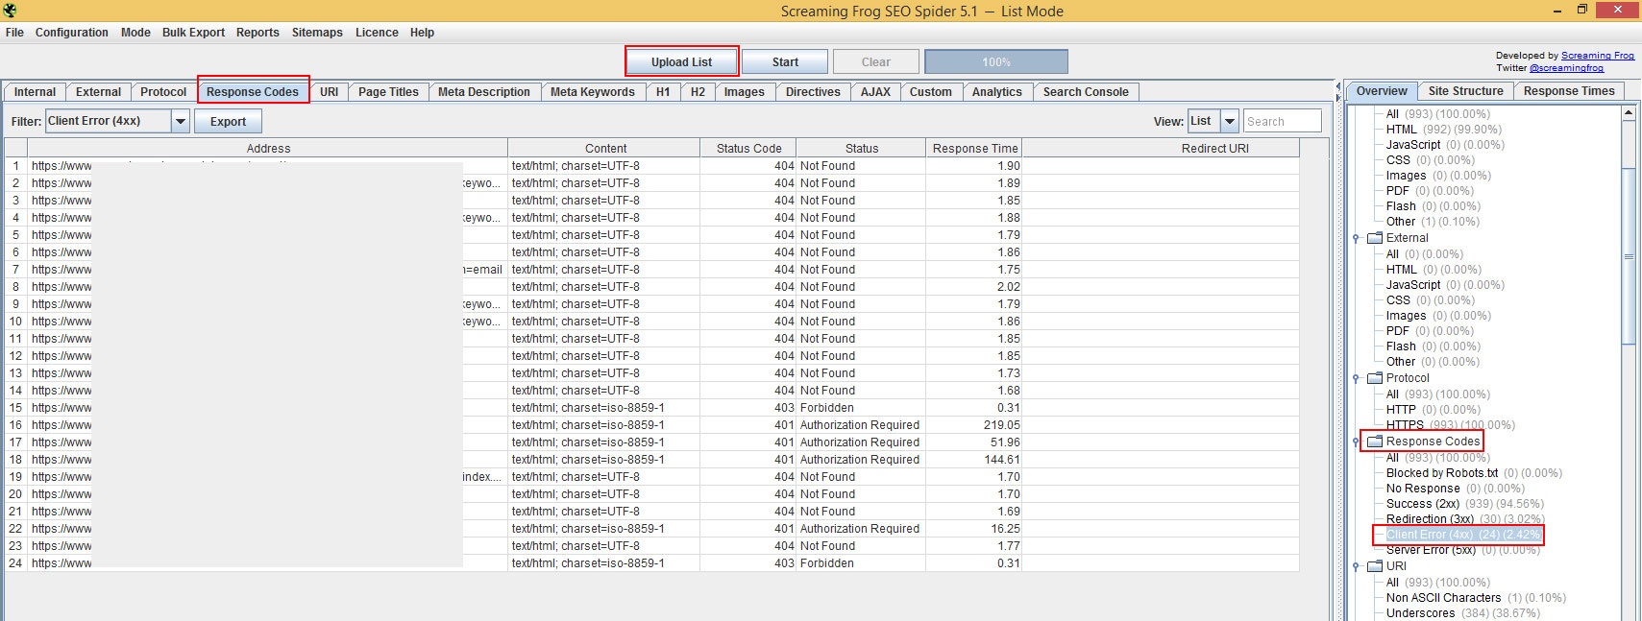Click the 100% crawl progress bar
Viewport: 1642px width, 621px height.
point(996,62)
